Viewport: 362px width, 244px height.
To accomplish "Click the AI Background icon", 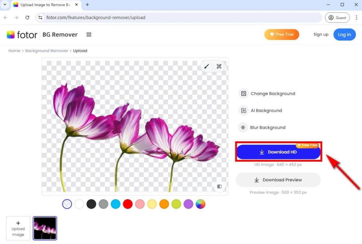I will (244, 110).
